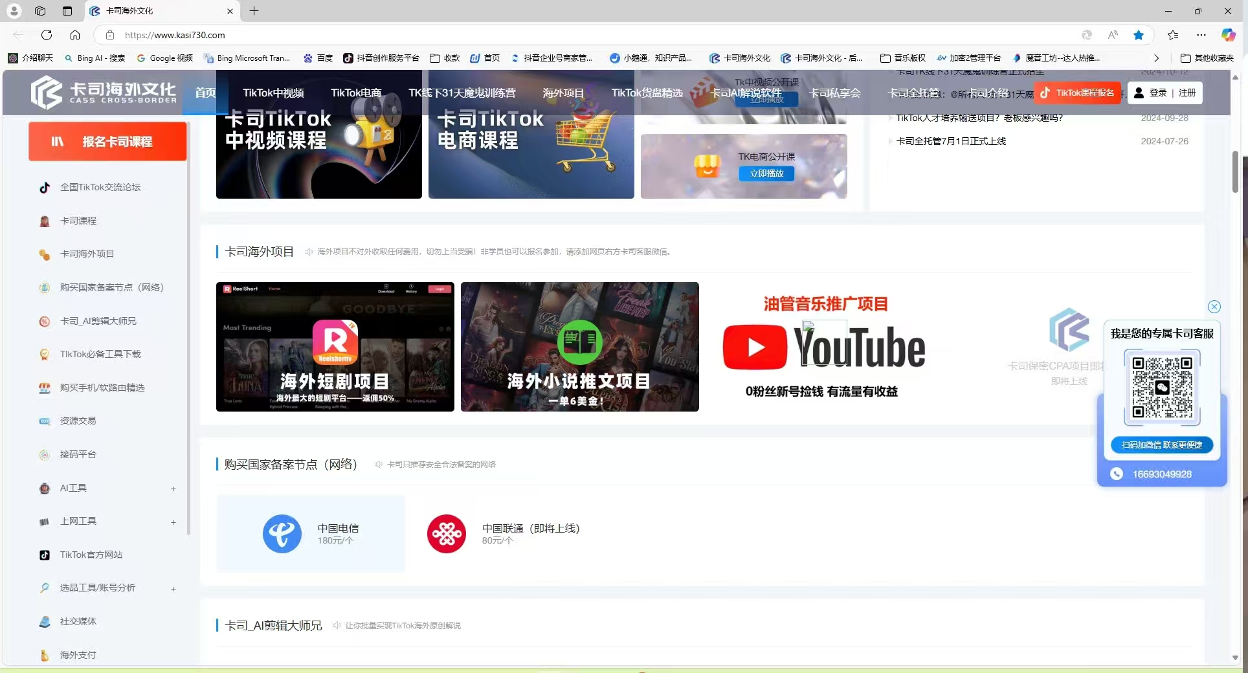Click the 社交媒体 sidebar icon

pyautogui.click(x=45, y=622)
